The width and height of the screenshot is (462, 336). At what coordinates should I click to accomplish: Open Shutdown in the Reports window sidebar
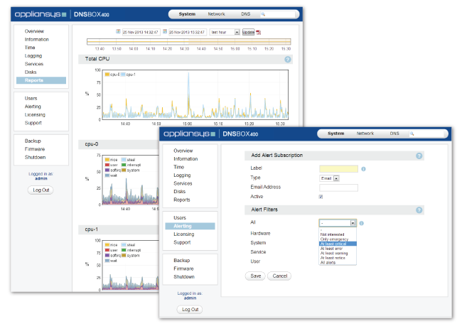point(35,158)
